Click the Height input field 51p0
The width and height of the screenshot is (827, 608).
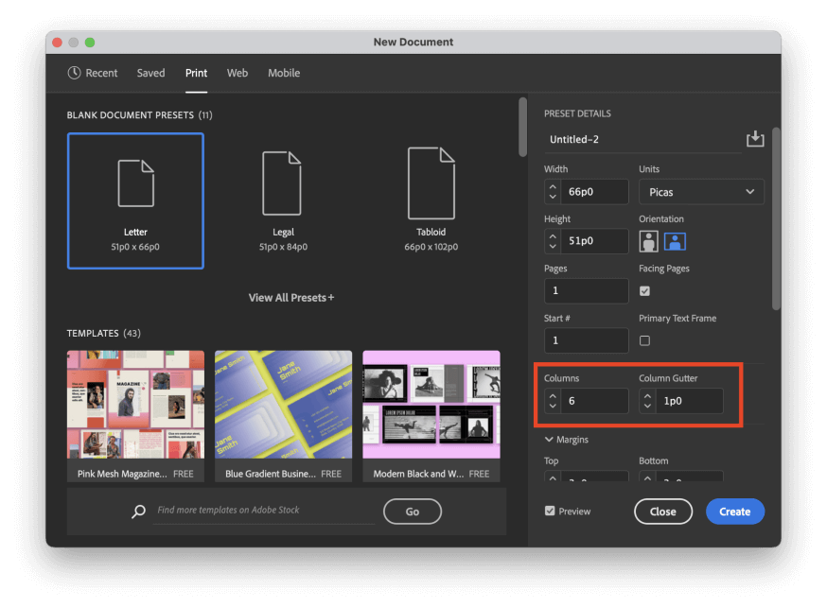594,241
